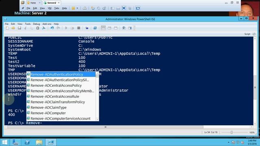Open the ISE Help menu

[x=56, y=24]
